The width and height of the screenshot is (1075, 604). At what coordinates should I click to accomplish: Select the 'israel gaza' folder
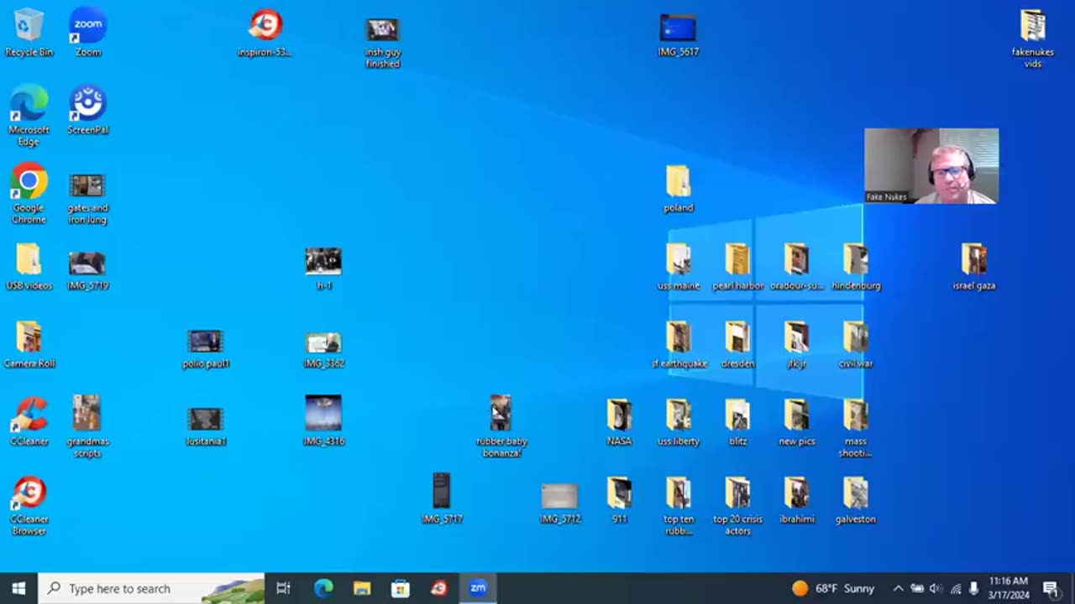(x=974, y=267)
